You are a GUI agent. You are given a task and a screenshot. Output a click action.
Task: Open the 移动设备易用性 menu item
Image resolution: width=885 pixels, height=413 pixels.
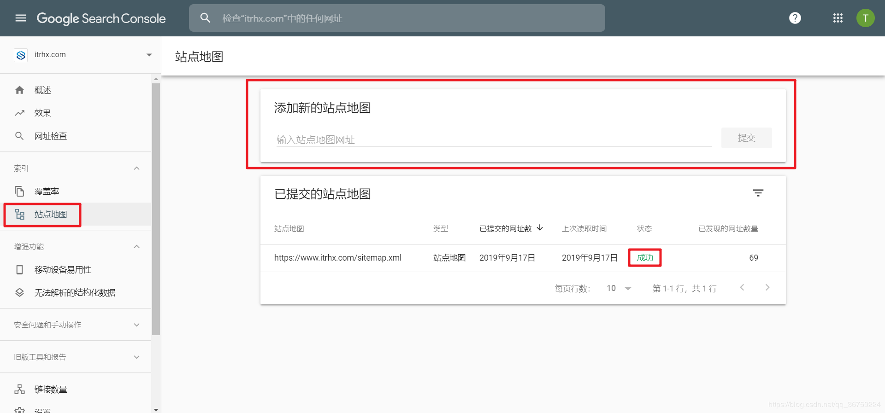coord(76,269)
